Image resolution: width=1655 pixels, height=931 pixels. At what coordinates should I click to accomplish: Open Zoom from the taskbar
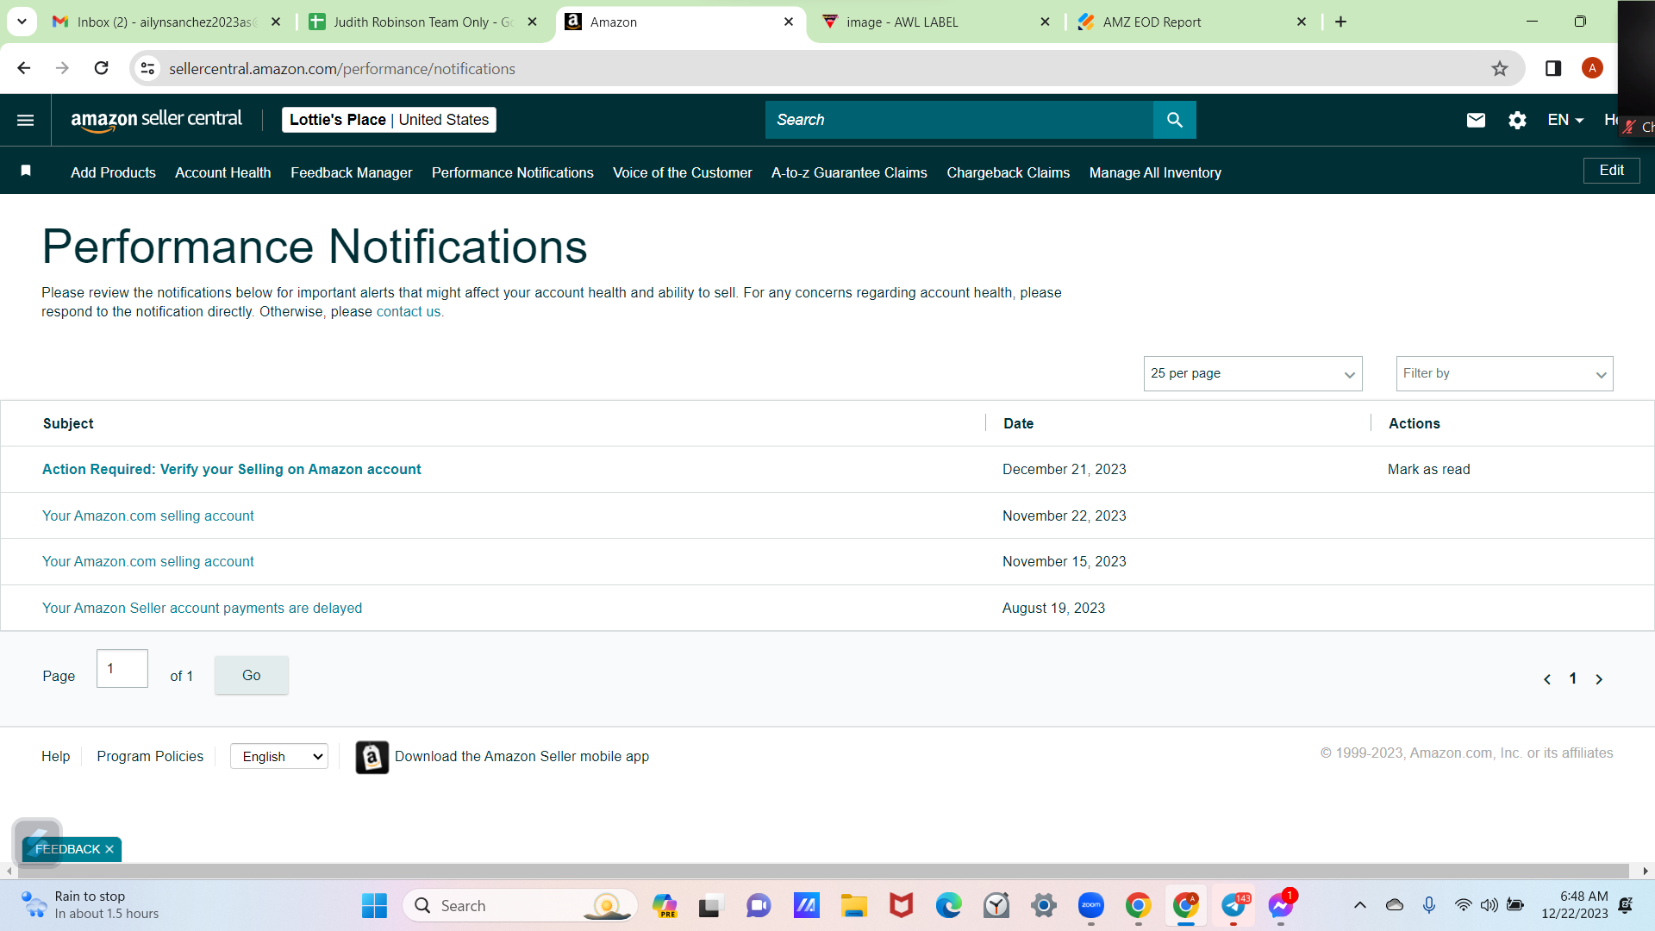coord(1090,905)
